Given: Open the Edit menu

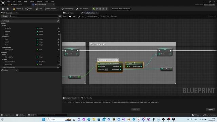Looking at the screenshot, I should click(14, 1).
